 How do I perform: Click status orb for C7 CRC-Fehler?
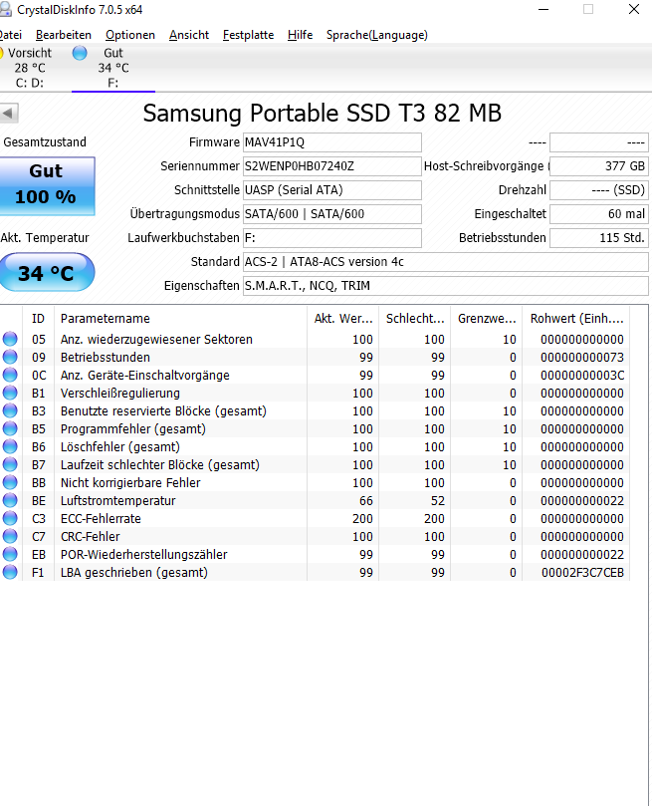pos(10,536)
